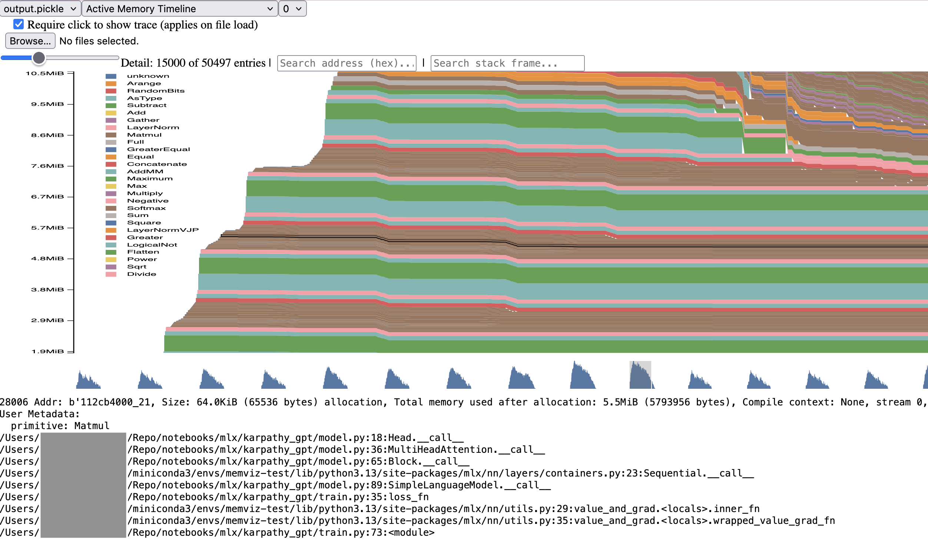Click the model.py:65:Block.__call__ stack frame
The width and height of the screenshot is (928, 545).
(x=235, y=461)
